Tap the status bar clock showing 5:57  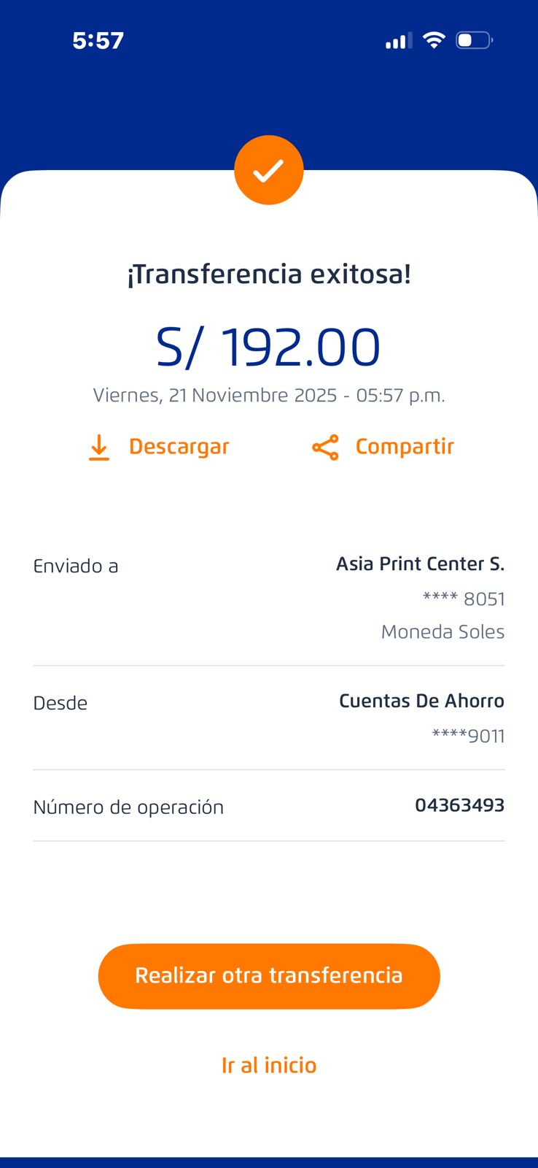(98, 40)
